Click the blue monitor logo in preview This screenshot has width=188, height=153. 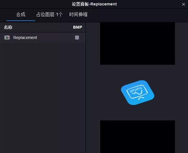(x=138, y=93)
